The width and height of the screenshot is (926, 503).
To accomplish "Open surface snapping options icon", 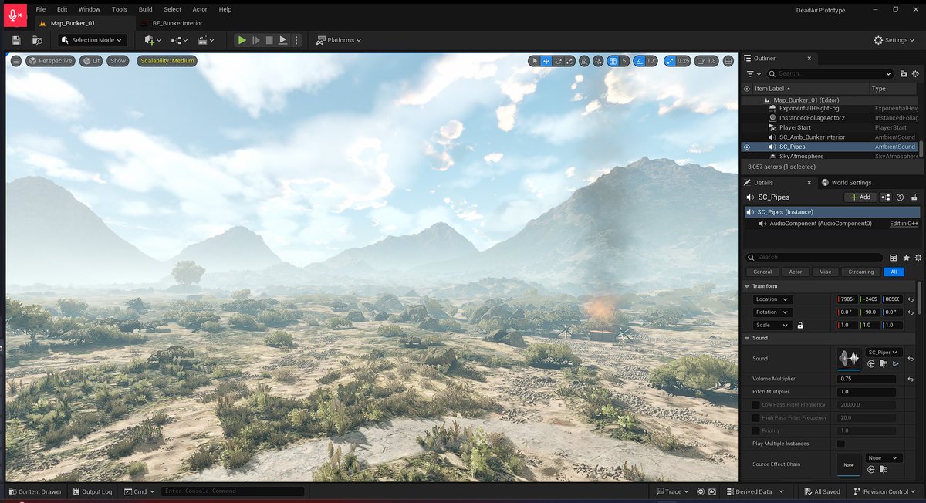I will coord(599,61).
